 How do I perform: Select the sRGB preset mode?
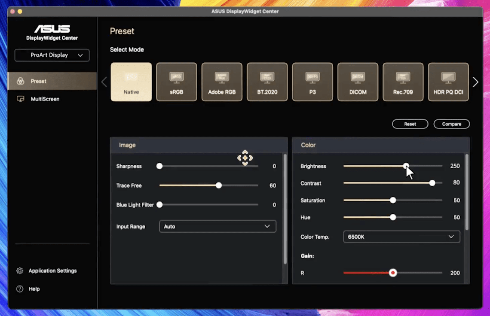[x=177, y=82]
